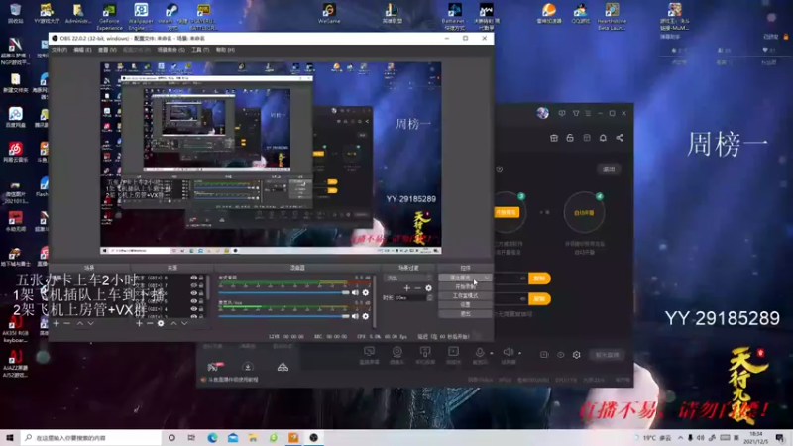
Task: Mute the 麦克风/Aux speaker icon
Action: [355, 316]
